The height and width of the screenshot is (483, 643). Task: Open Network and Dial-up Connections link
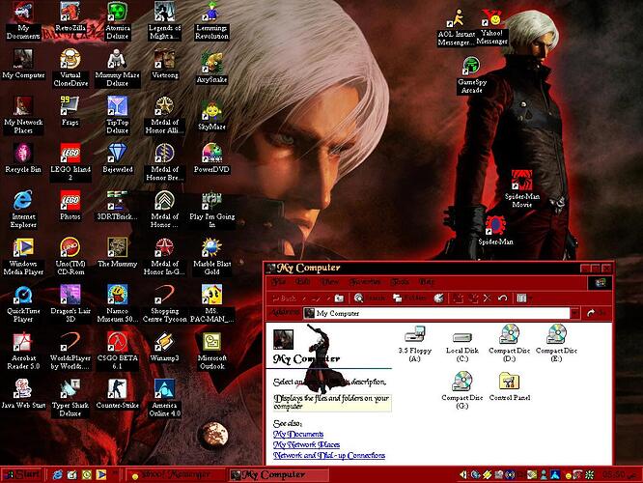click(329, 456)
